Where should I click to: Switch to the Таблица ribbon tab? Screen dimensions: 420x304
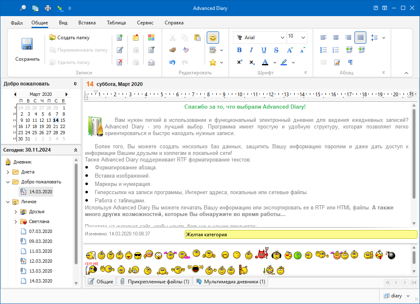pyautogui.click(x=116, y=23)
